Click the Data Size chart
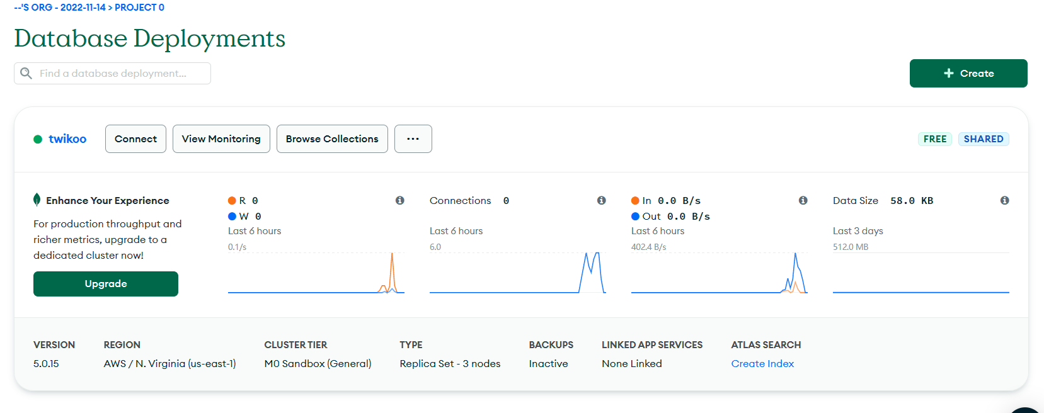The height and width of the screenshot is (413, 1044). point(921,273)
